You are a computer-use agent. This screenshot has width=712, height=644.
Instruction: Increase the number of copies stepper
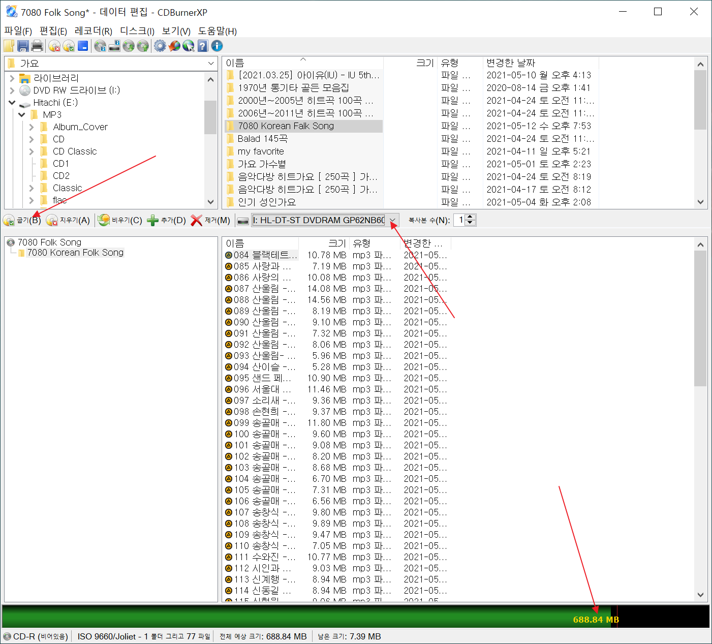point(471,217)
